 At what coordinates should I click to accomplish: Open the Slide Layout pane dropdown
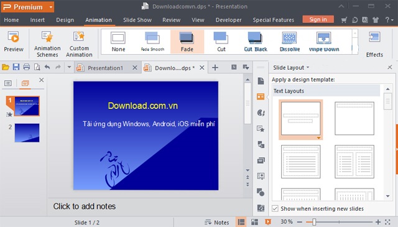(x=308, y=68)
